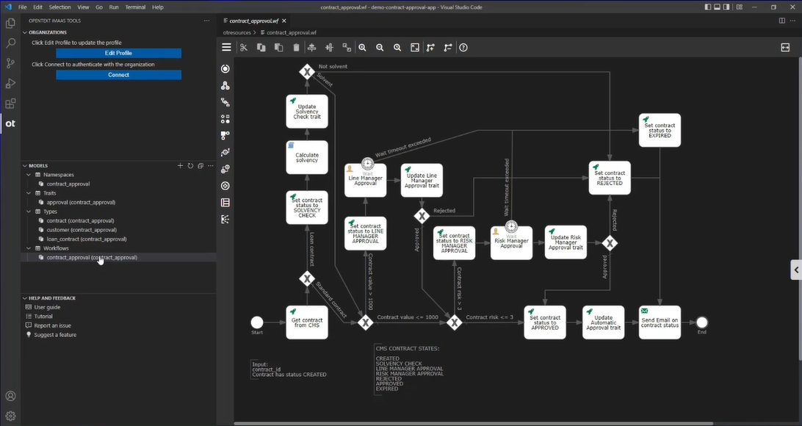Select the list-style palette icon

[x=225, y=203]
